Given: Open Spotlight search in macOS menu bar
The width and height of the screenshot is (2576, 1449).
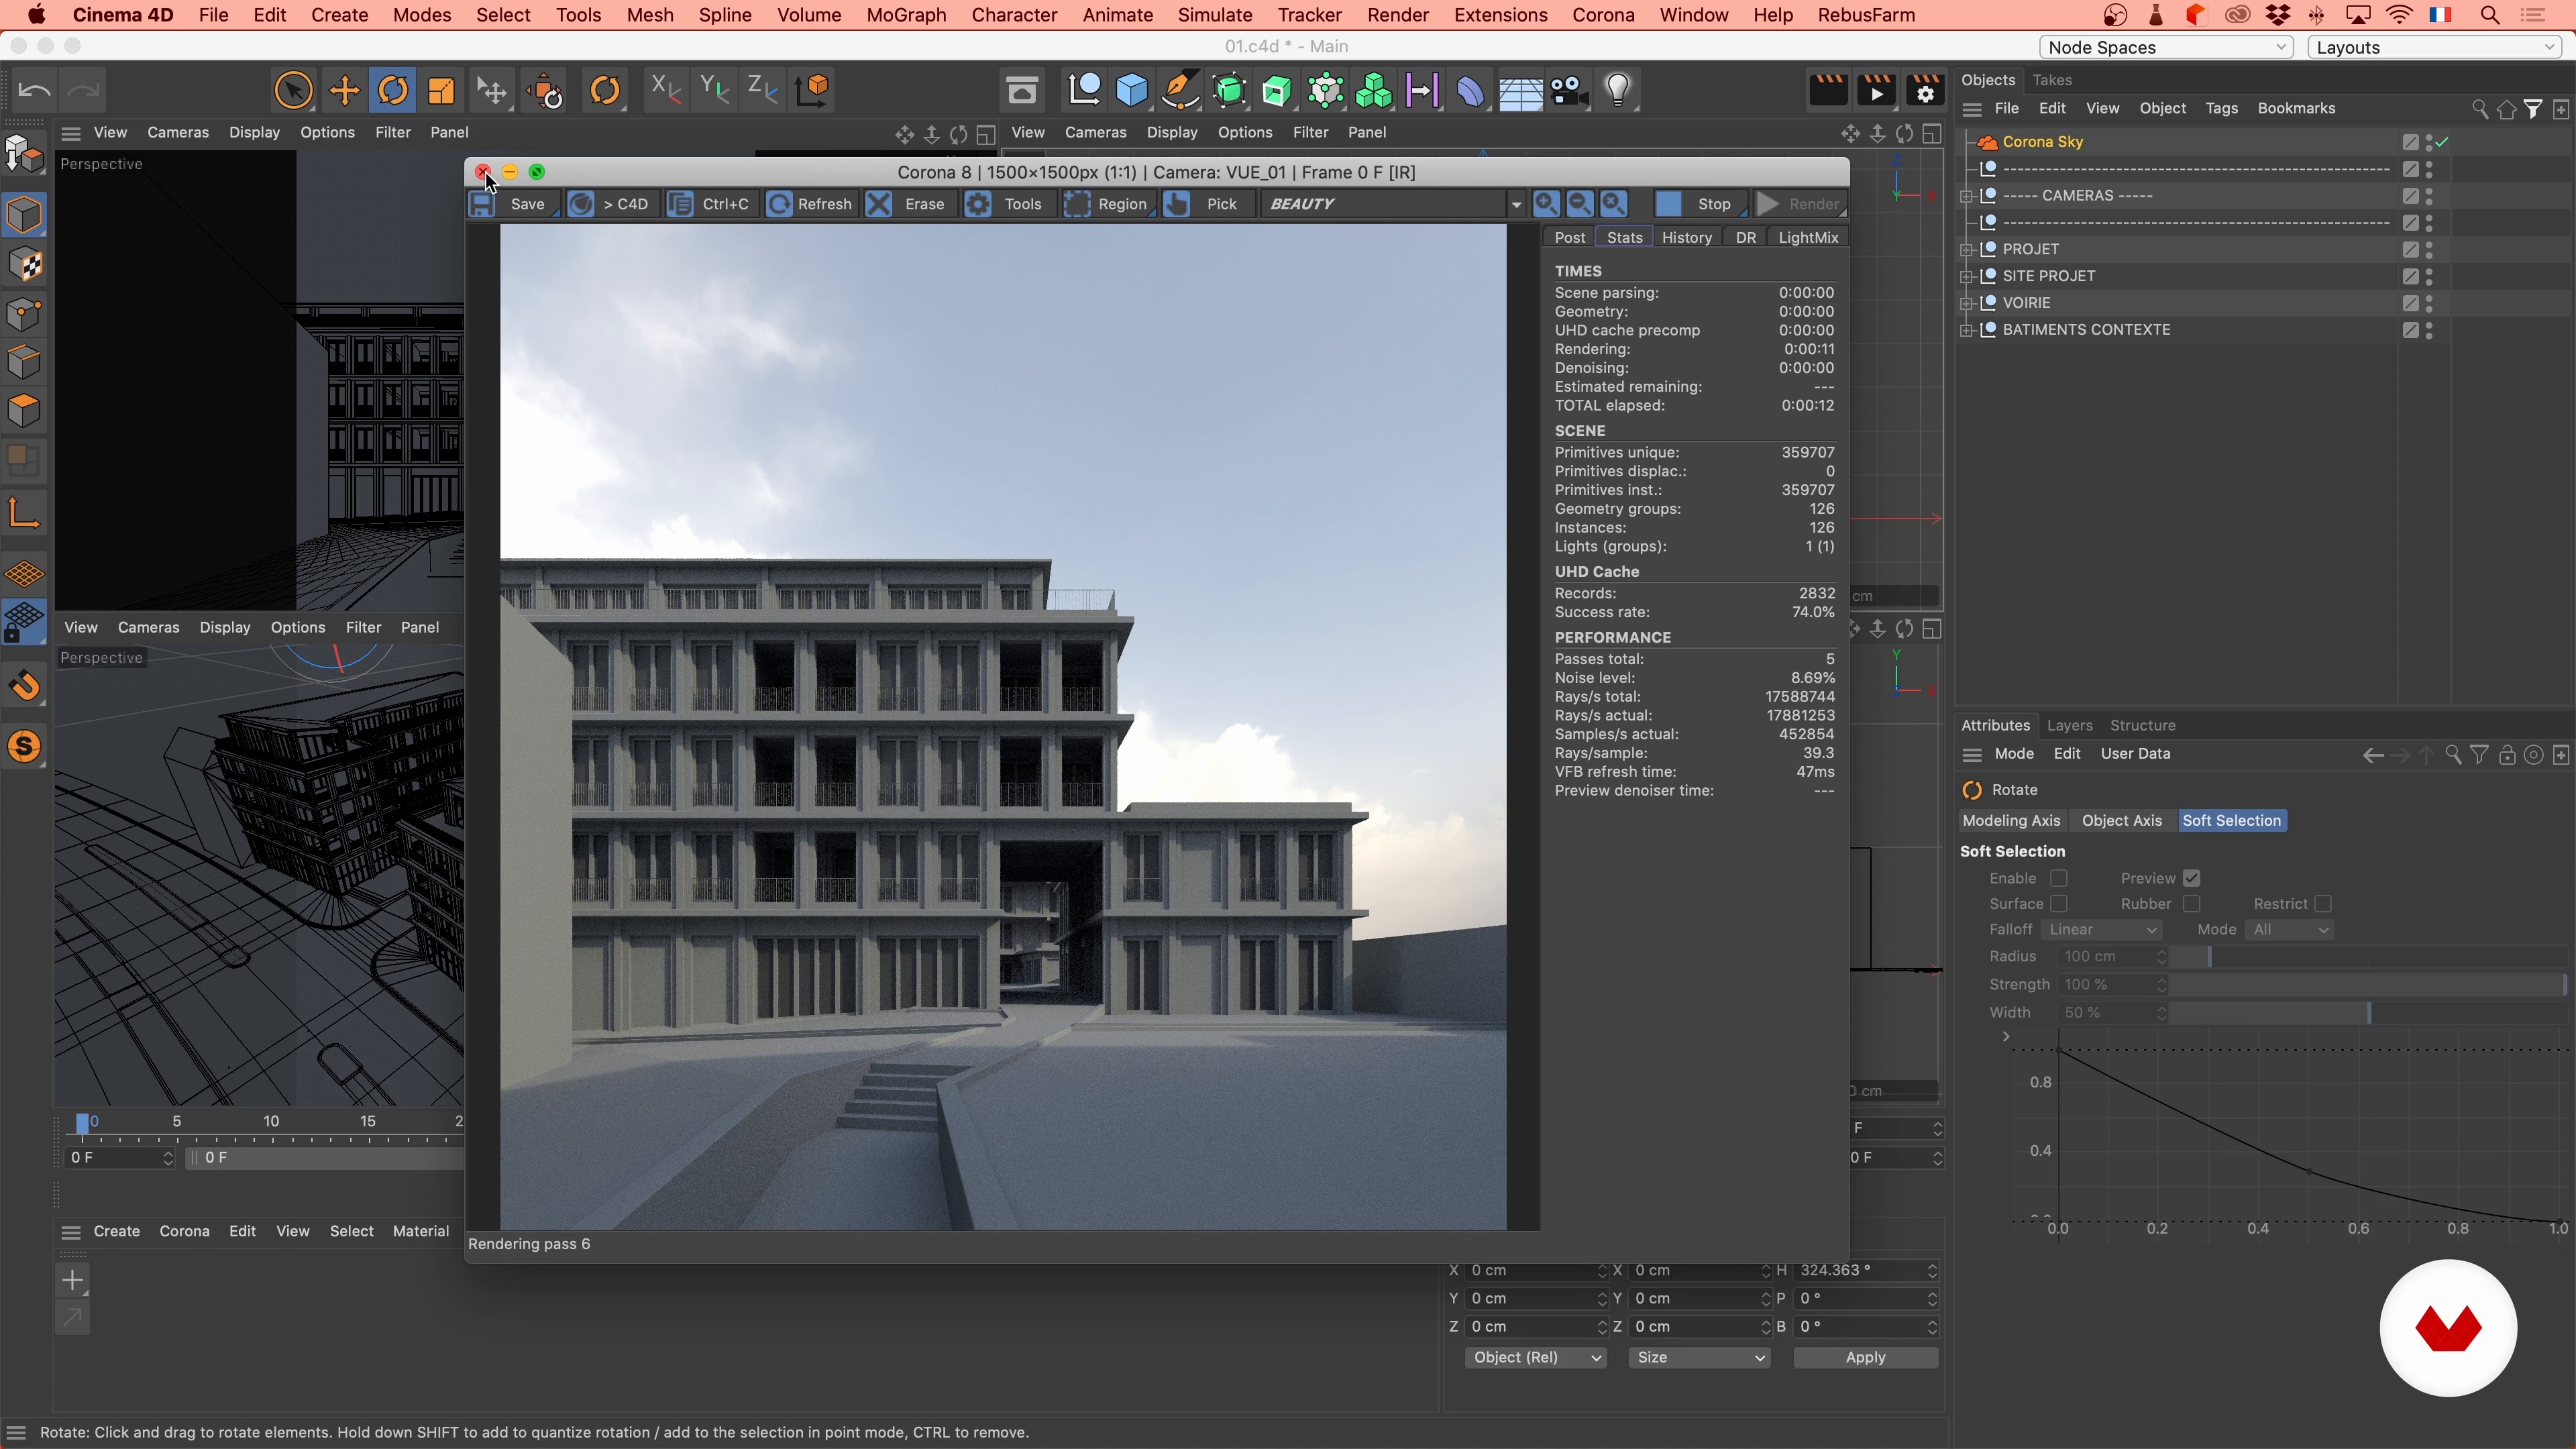Looking at the screenshot, I should tap(2490, 15).
